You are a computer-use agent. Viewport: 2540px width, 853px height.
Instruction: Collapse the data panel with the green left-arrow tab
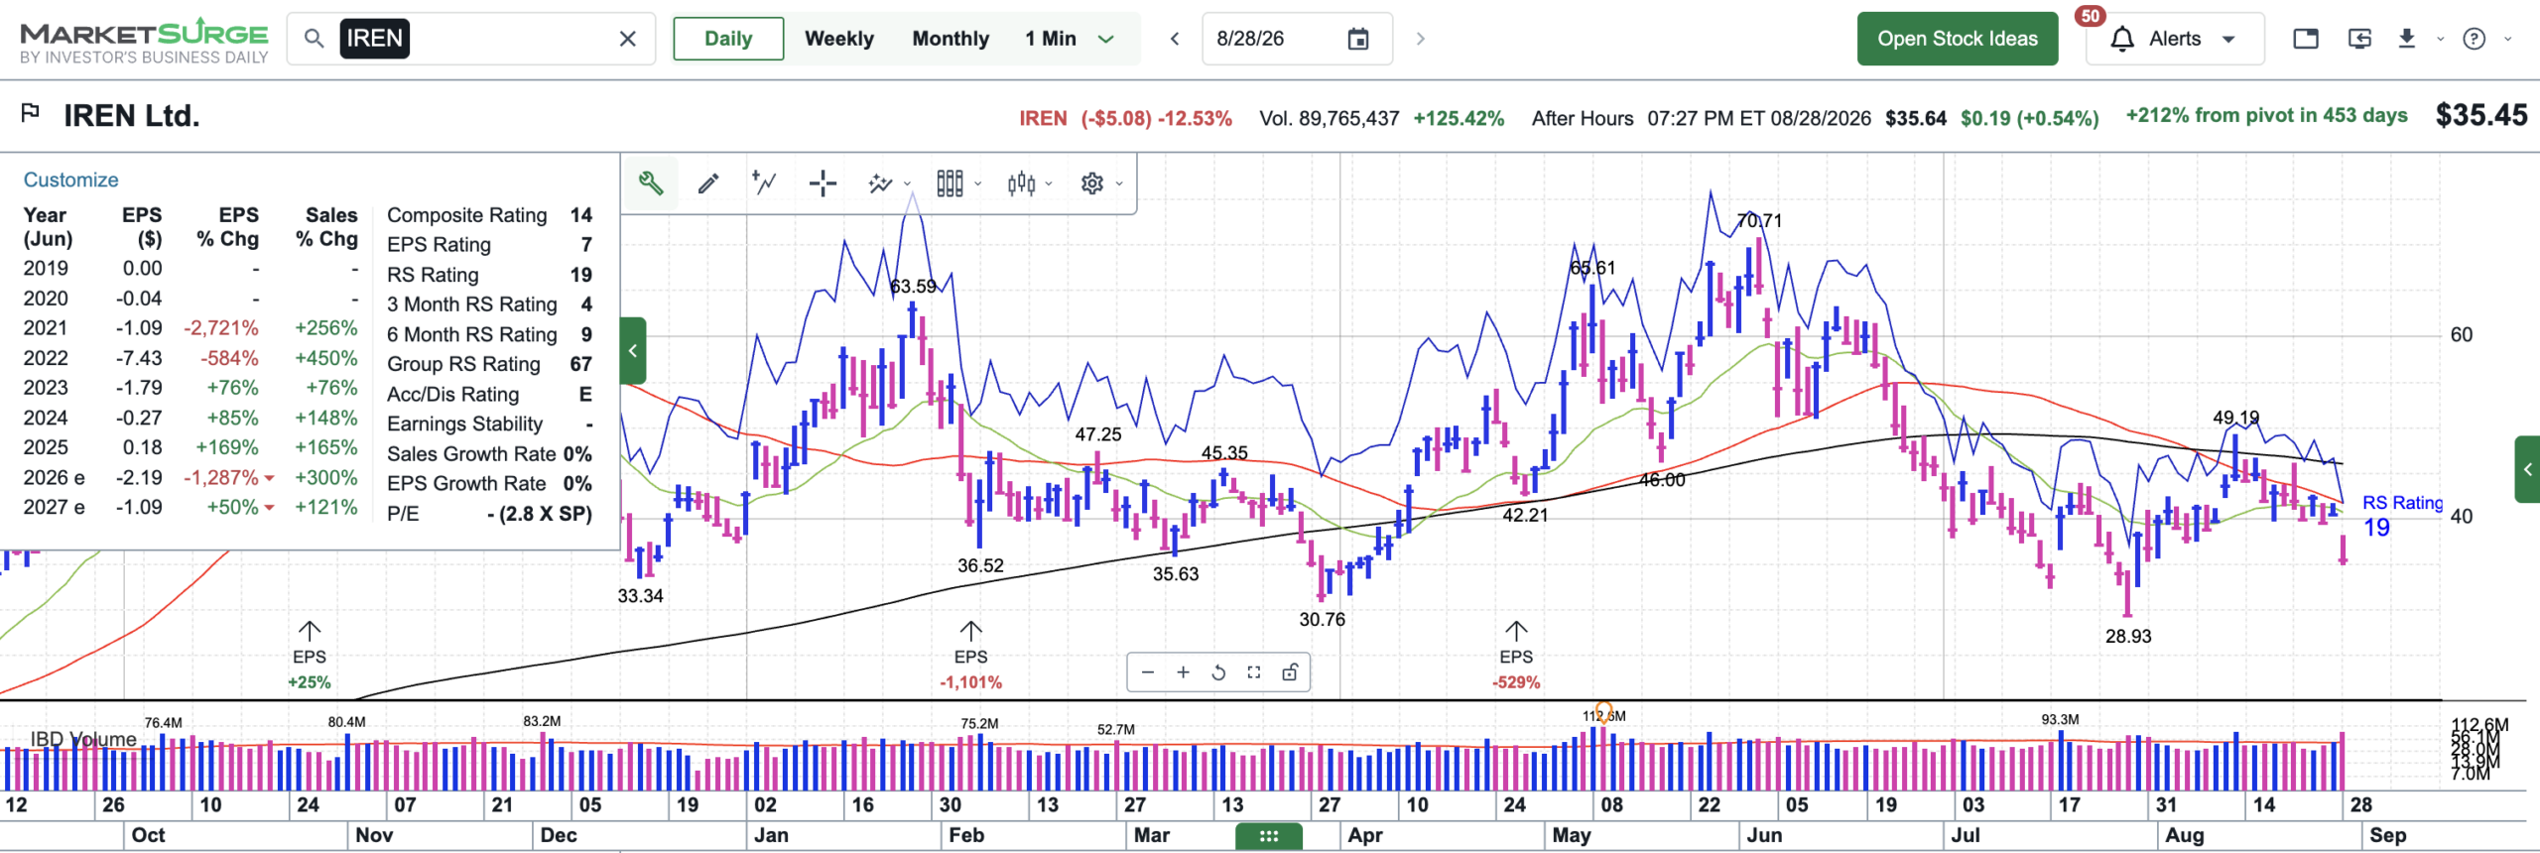click(x=633, y=350)
